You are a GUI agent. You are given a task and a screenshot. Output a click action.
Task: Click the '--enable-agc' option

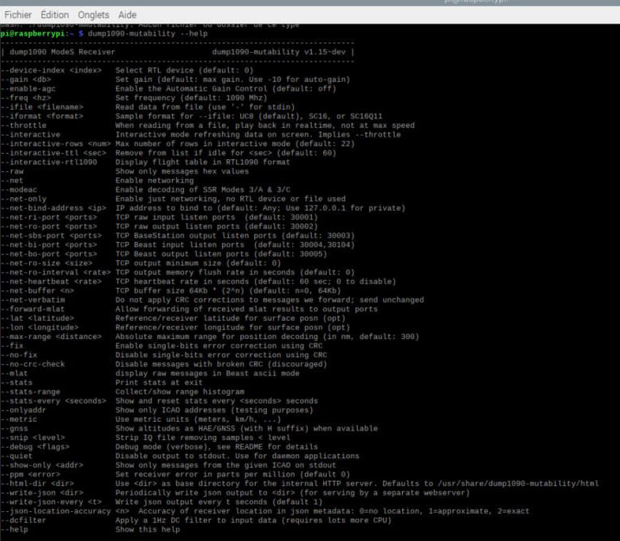tap(28, 89)
